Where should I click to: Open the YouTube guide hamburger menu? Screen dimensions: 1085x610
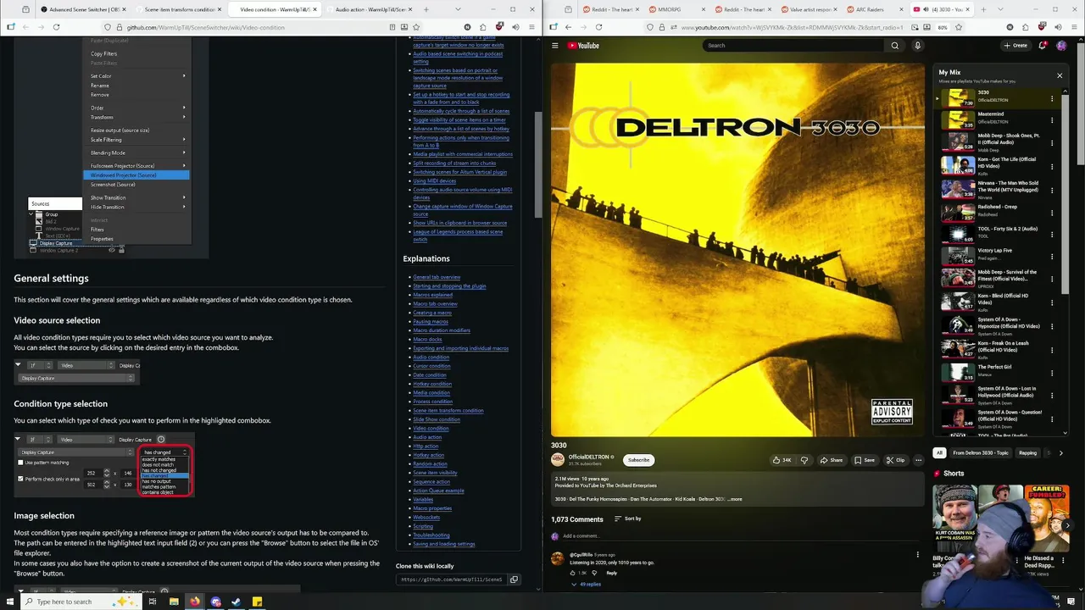tap(555, 46)
